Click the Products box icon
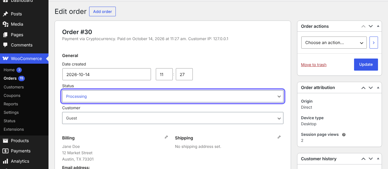 point(5,141)
